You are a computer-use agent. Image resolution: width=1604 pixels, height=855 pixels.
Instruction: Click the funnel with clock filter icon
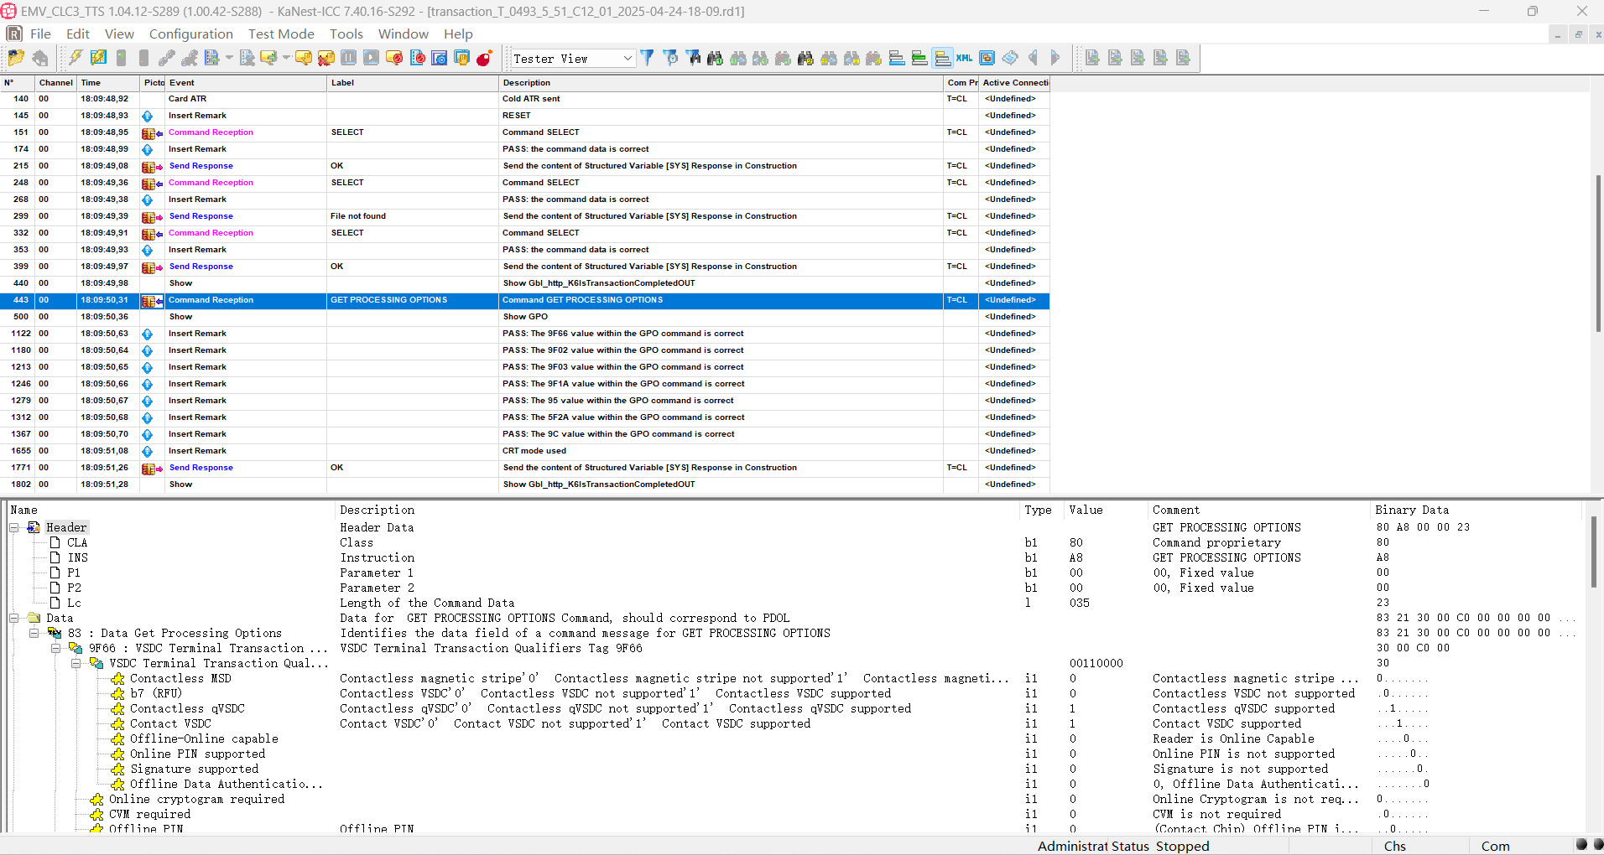[x=670, y=58]
